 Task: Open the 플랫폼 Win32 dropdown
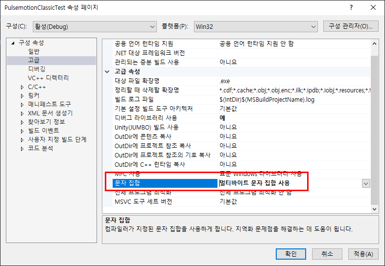point(255,26)
